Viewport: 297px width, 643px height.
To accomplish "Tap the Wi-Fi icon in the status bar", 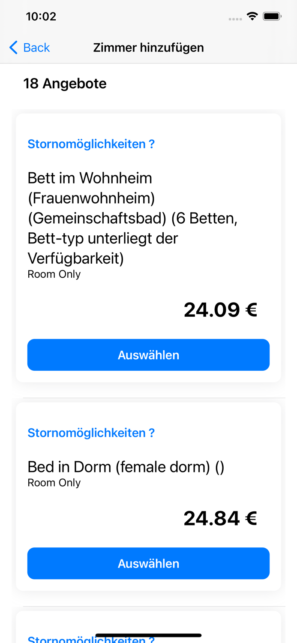I will (252, 15).
